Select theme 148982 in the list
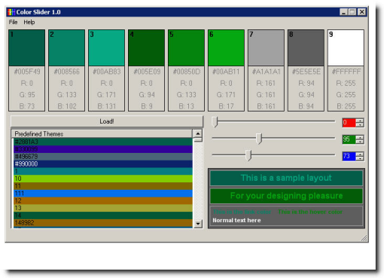Viewport: 384px width, 278px height. click(x=103, y=223)
